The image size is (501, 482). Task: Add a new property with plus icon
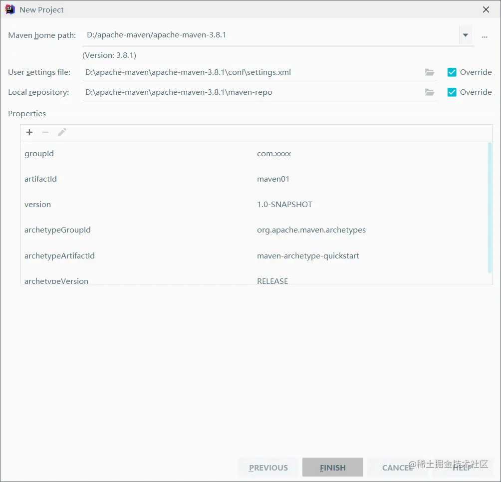[x=29, y=132]
